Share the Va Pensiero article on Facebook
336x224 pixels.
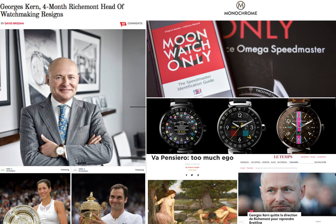[x=186, y=175]
